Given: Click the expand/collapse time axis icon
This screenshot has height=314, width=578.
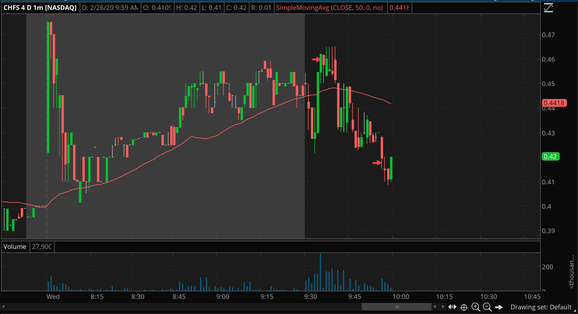Looking at the screenshot, I should pos(452,307).
